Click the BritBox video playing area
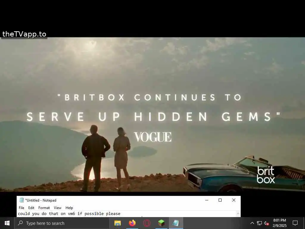305x229 pixels. click(152, 114)
